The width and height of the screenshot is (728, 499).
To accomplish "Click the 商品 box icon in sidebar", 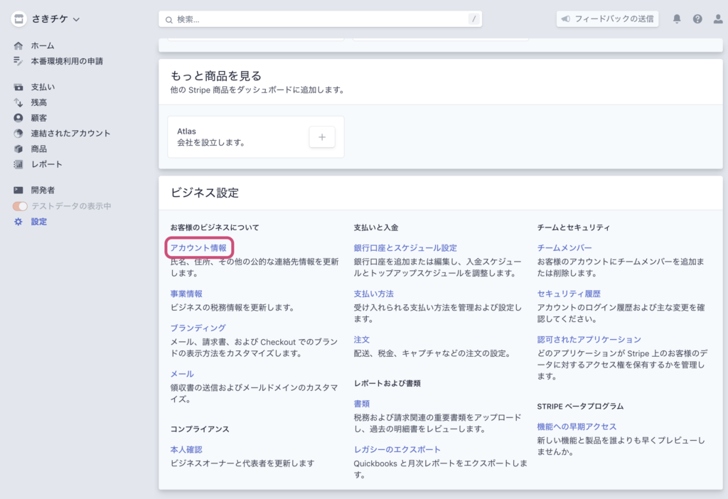I will click(x=18, y=149).
